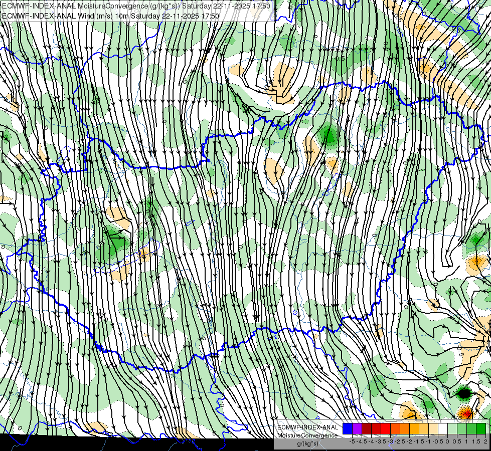This screenshot has width=491, height=451.
Task: Click the palest orange swatch left of white
Action: pos(433,429)
